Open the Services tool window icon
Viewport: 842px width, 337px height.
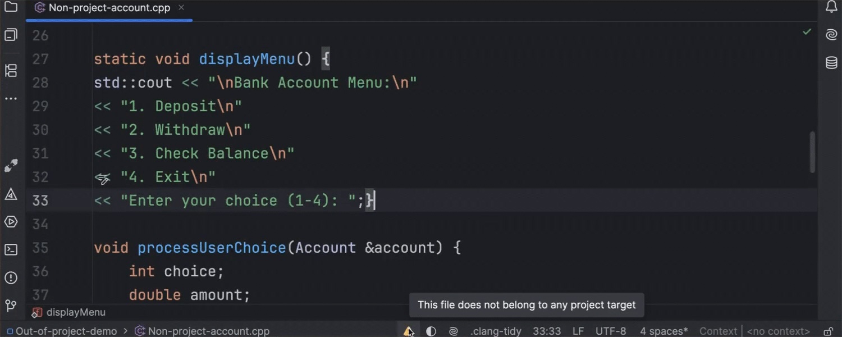11,222
